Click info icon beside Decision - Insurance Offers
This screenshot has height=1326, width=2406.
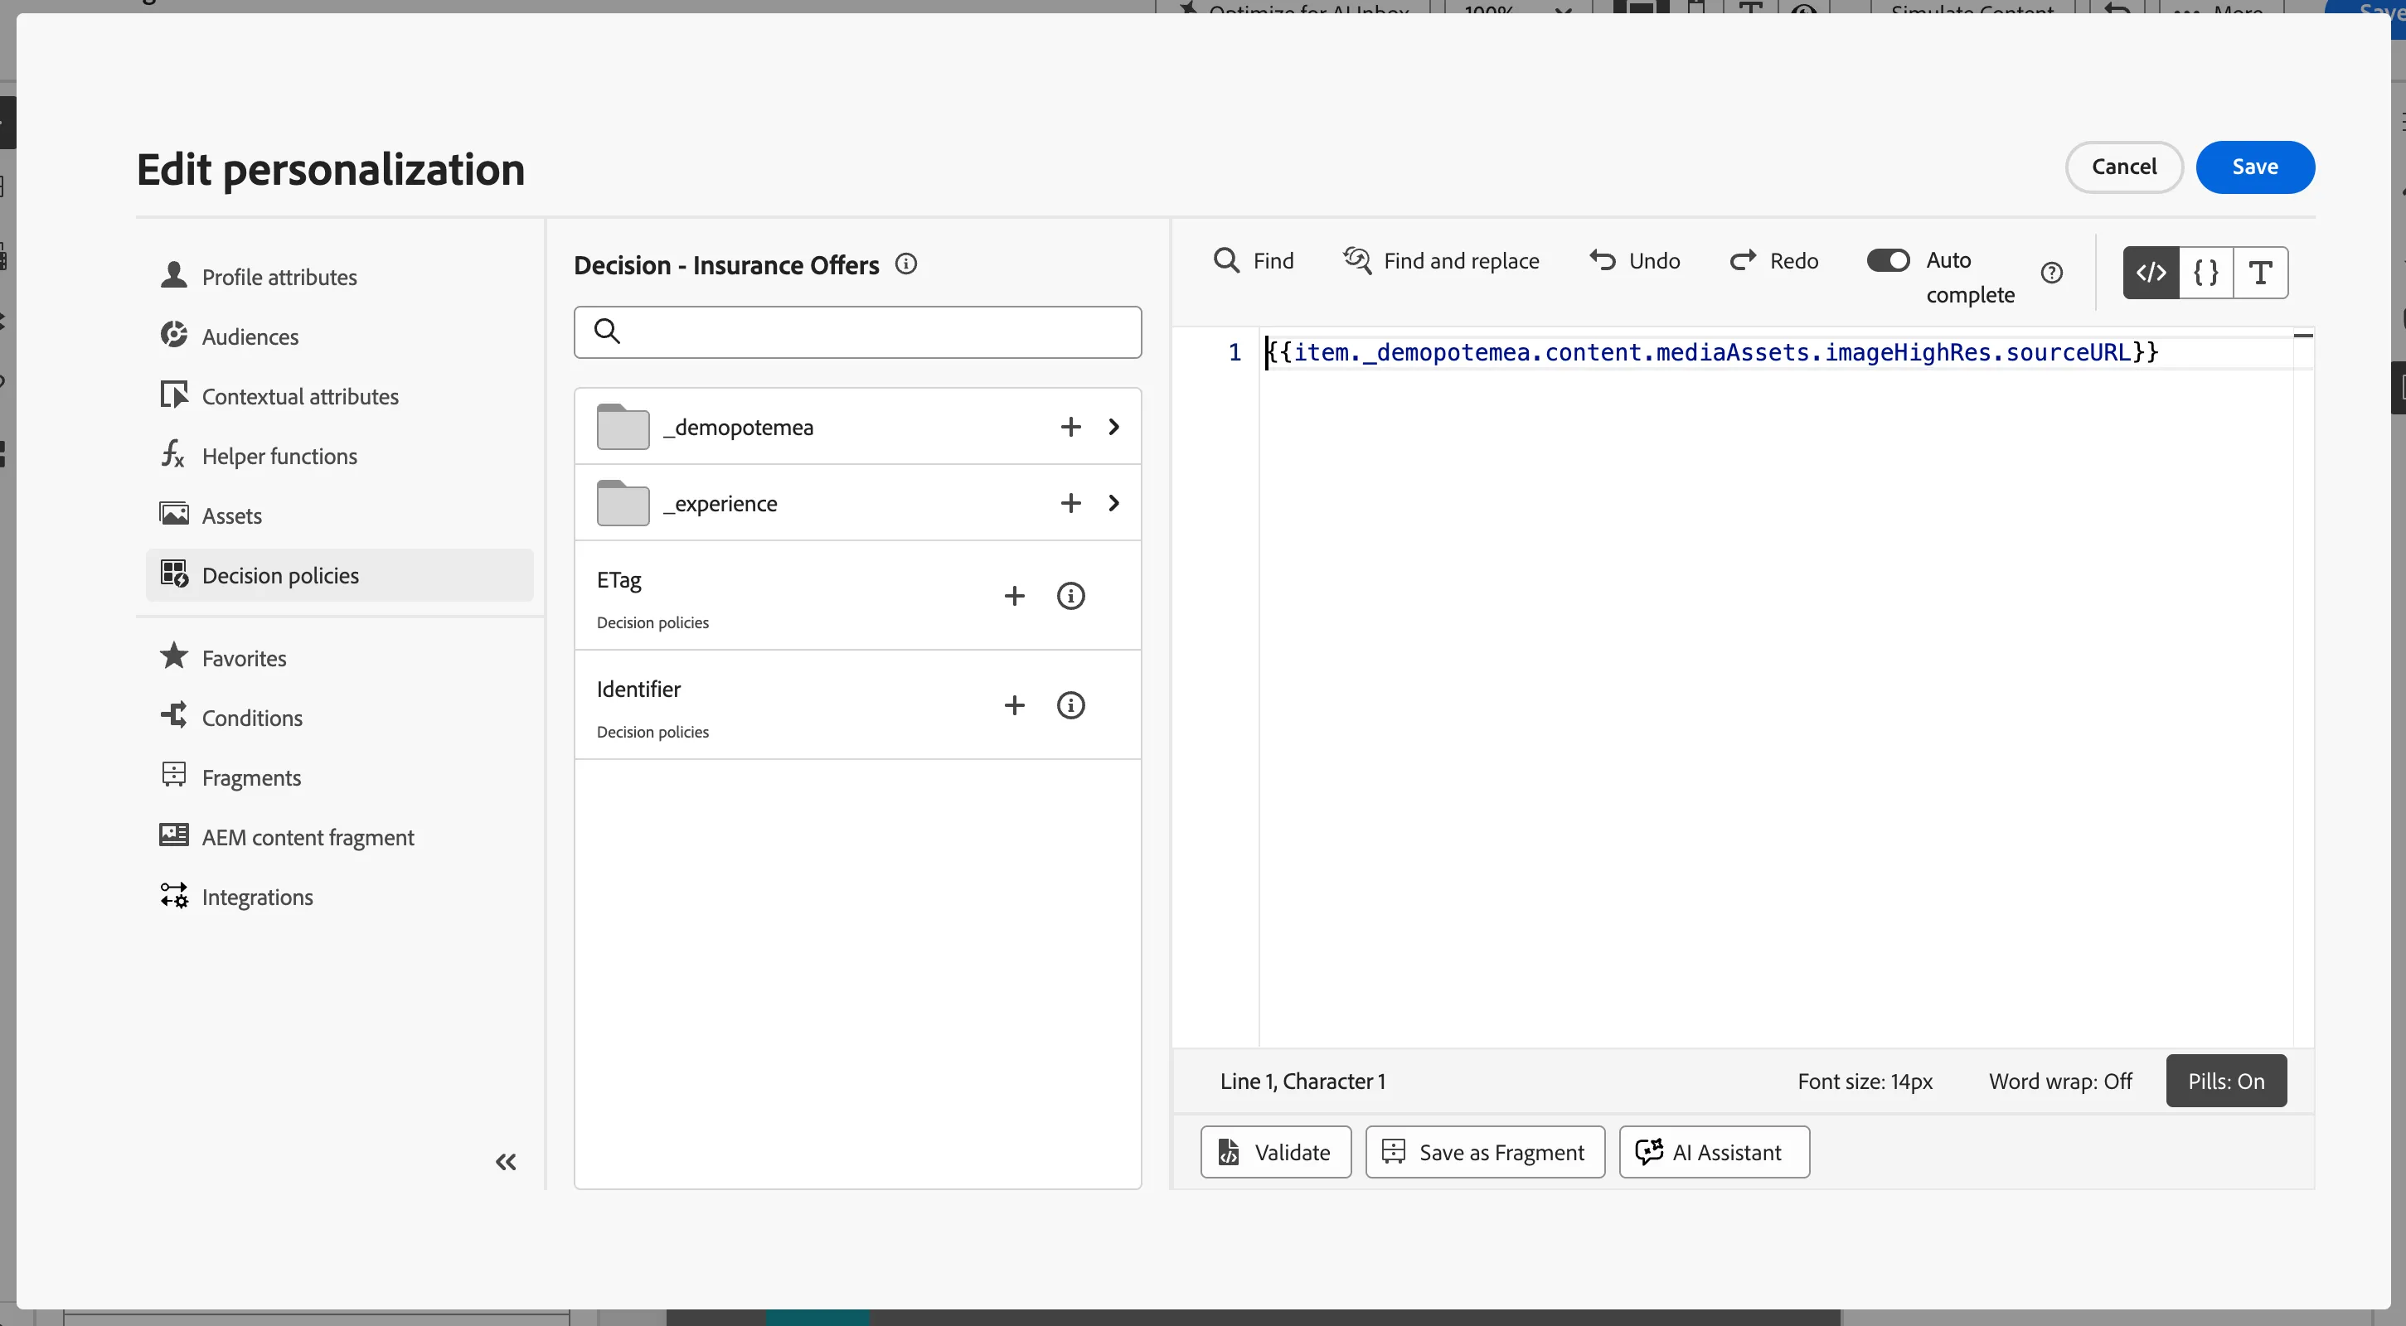tap(906, 264)
